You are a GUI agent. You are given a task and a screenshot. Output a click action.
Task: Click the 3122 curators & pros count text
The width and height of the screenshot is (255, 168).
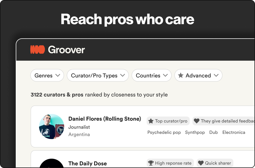57,94
